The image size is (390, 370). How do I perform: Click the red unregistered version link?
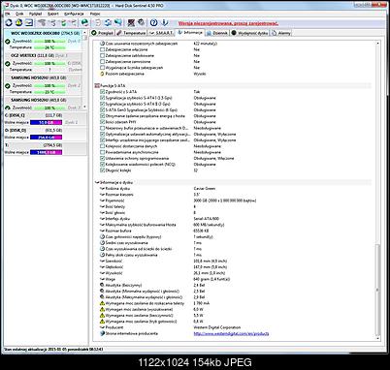228,23
